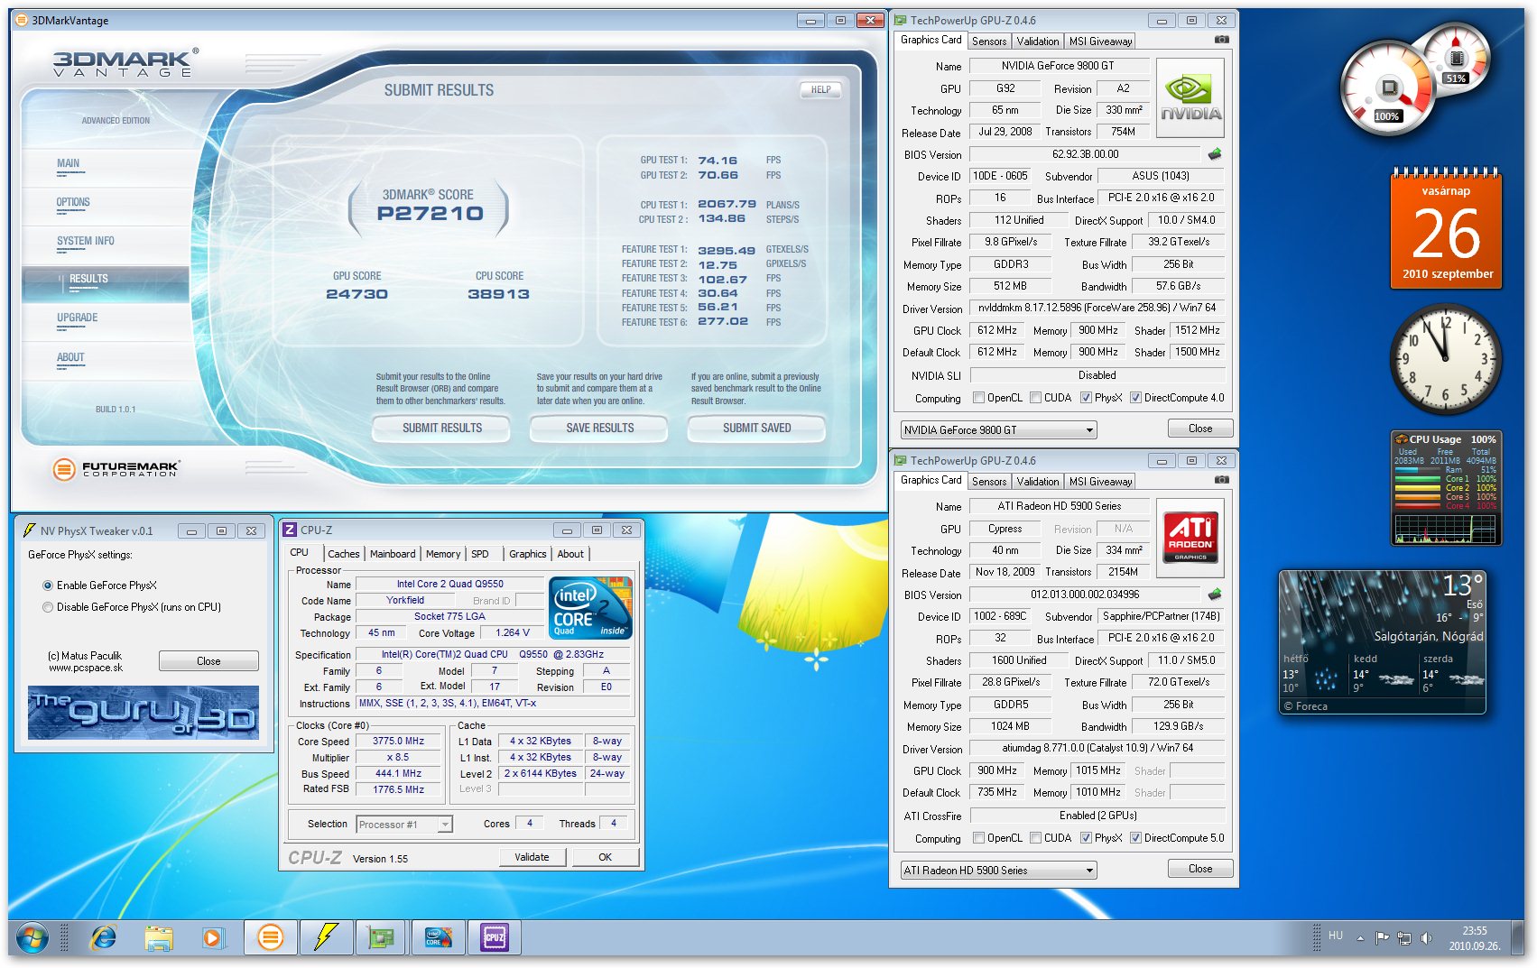Switch to Graphics tab in CPU-Z

(x=528, y=554)
